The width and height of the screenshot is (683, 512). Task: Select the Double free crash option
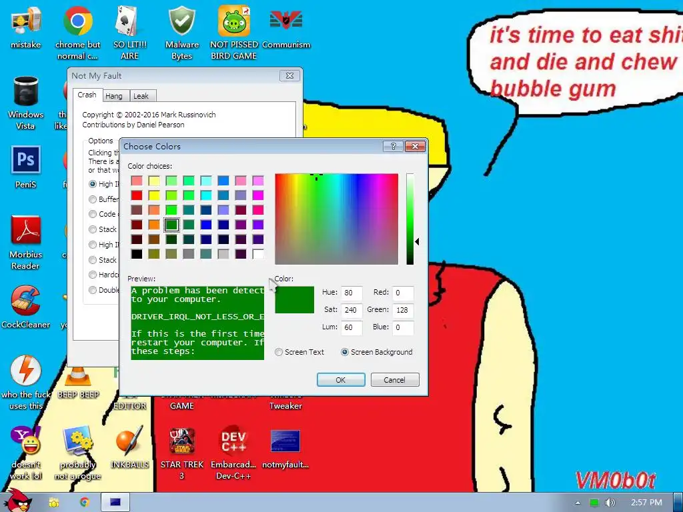(92, 290)
